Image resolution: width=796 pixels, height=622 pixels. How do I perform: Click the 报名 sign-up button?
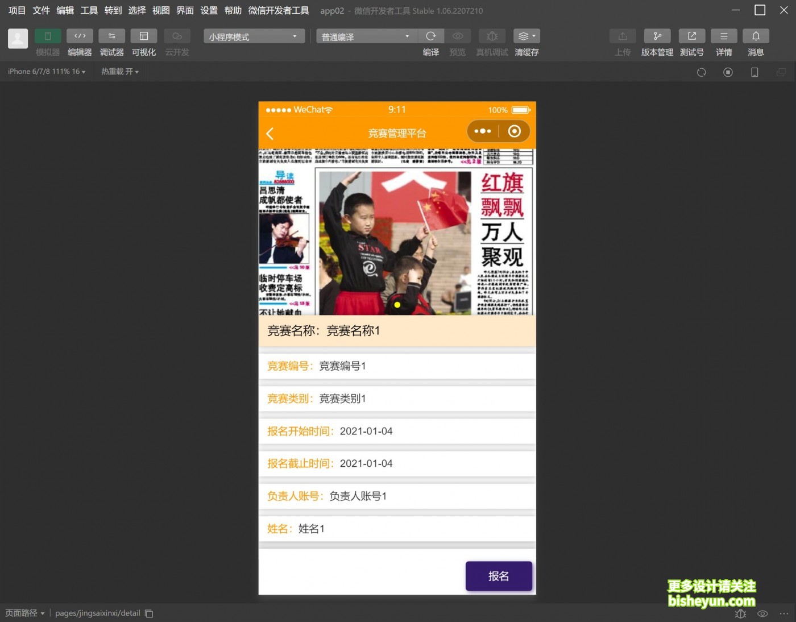499,576
